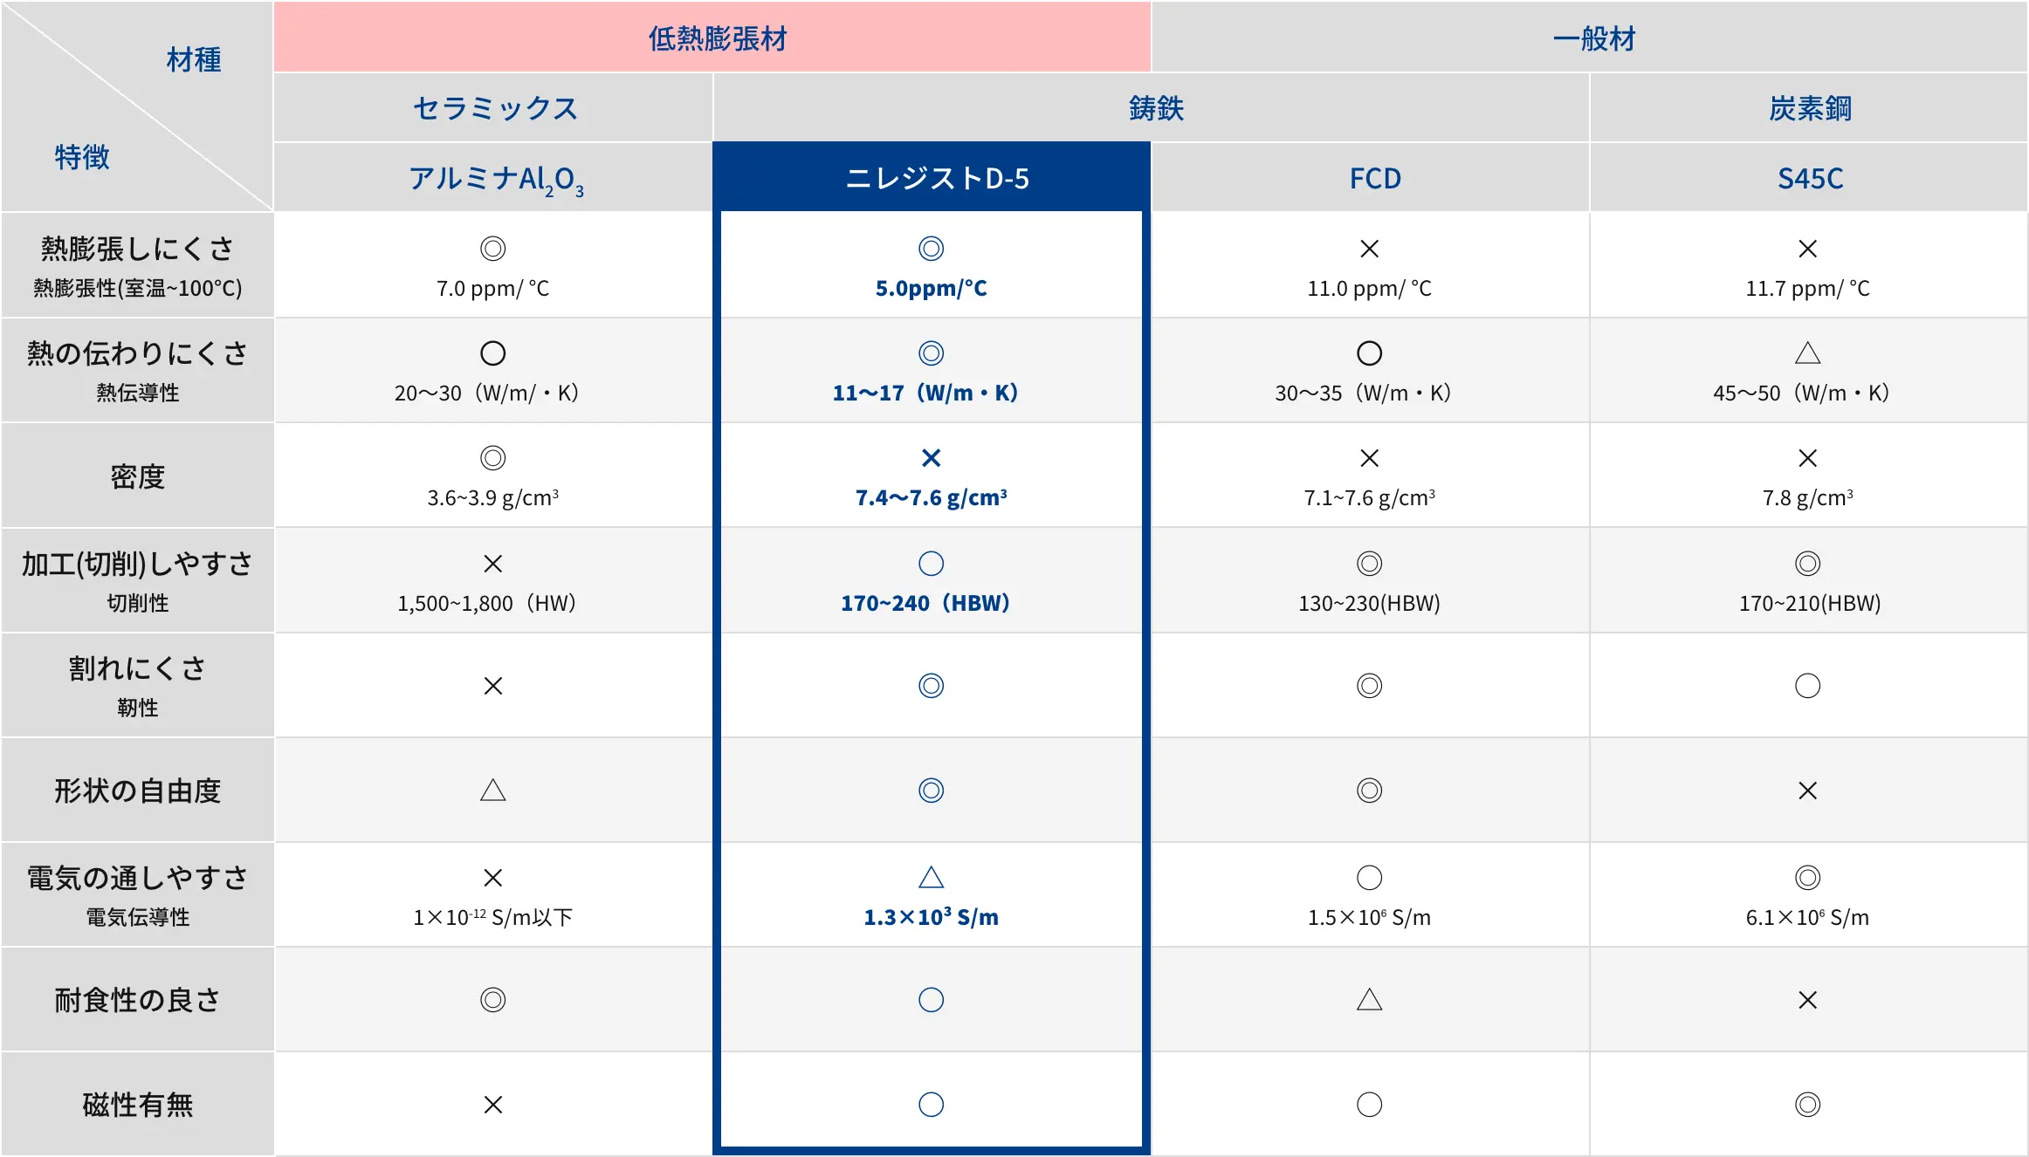Click the triangle above 45~50 (W/m・K)
This screenshot has width=2029, height=1157.
pos(1807,353)
